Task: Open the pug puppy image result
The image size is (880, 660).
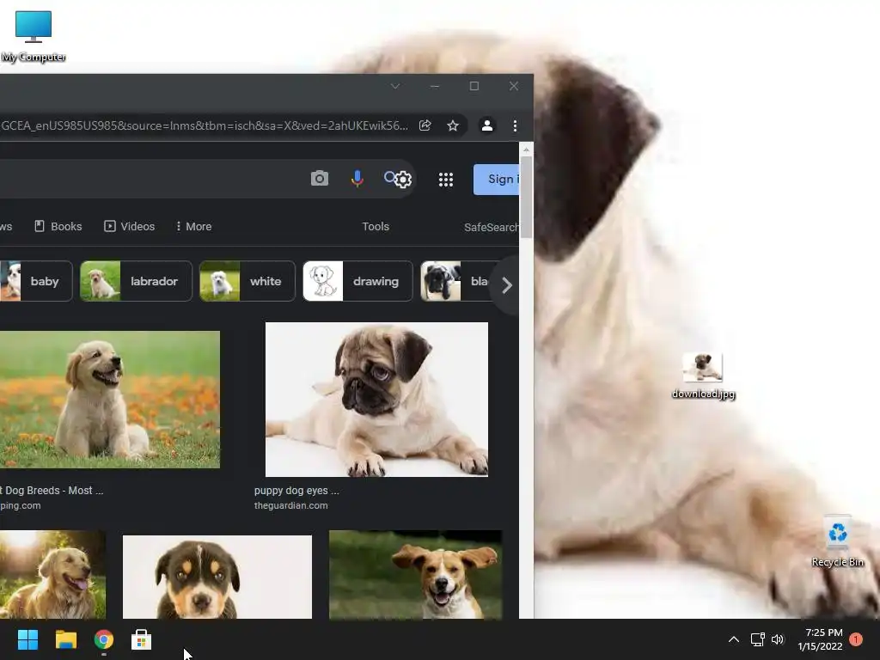Action: (x=376, y=400)
